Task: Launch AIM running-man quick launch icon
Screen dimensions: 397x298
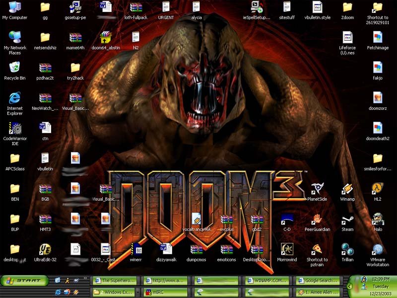Action: [67, 280]
